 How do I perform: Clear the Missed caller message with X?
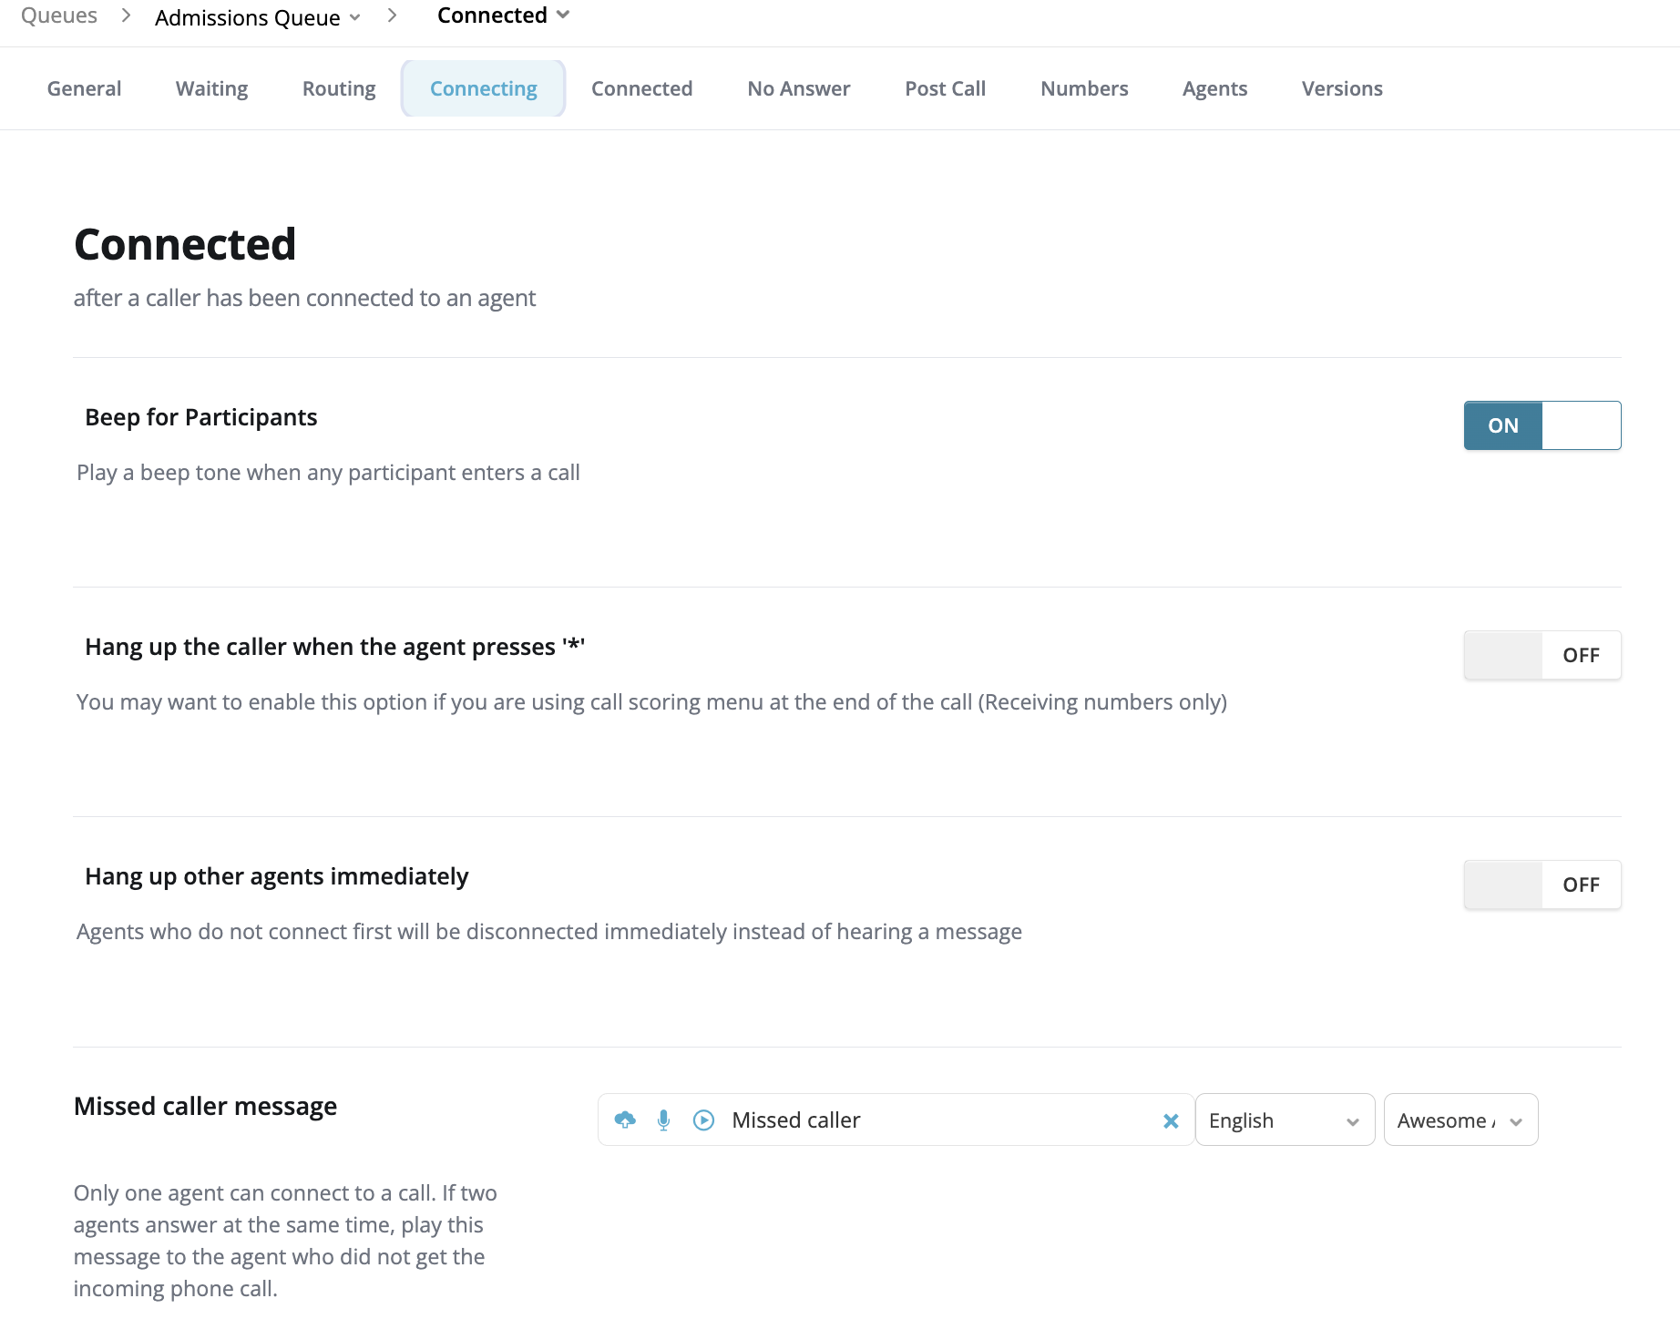coord(1171,1120)
